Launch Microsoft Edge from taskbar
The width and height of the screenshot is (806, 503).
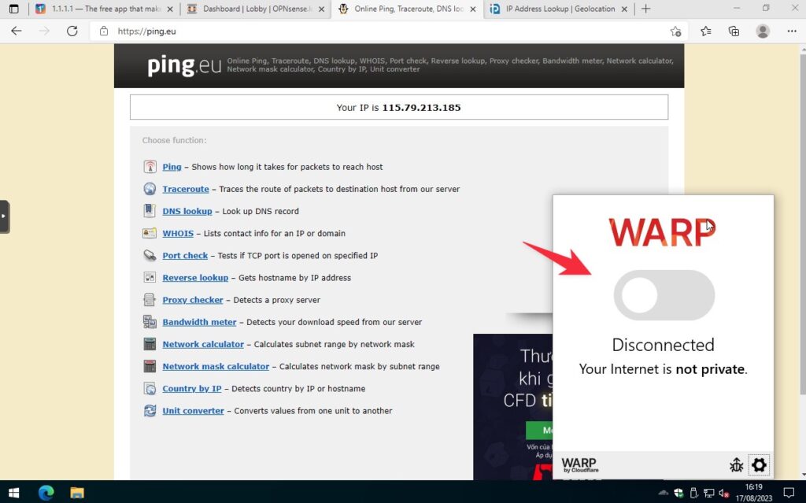46,493
